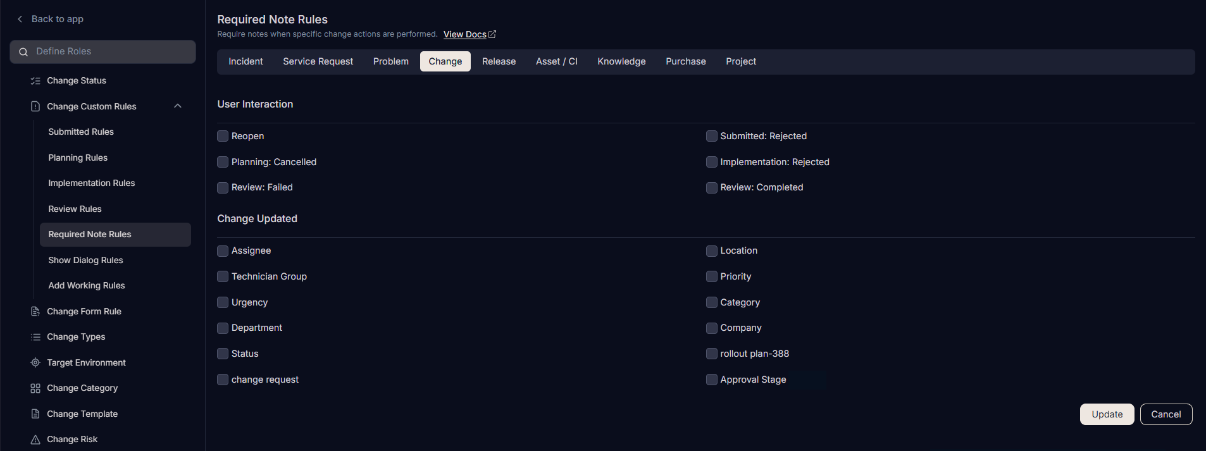Image resolution: width=1206 pixels, height=451 pixels.
Task: Switch to the Incident tab
Action: coord(246,61)
